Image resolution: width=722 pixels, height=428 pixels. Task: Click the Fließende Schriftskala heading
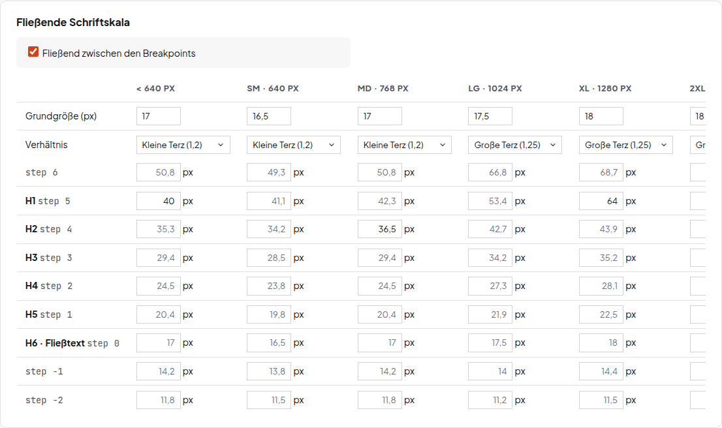pos(73,23)
